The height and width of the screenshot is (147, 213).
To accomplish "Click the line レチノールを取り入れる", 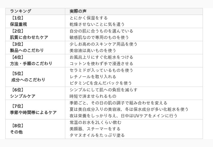I will (93, 77).
